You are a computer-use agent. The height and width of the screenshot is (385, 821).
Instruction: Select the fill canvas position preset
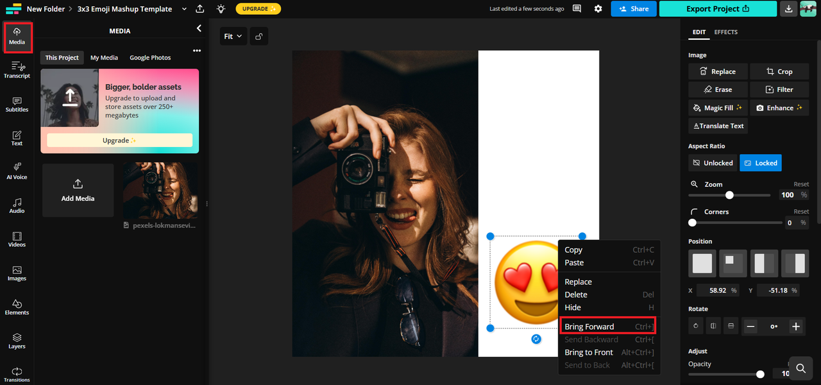[x=702, y=264]
